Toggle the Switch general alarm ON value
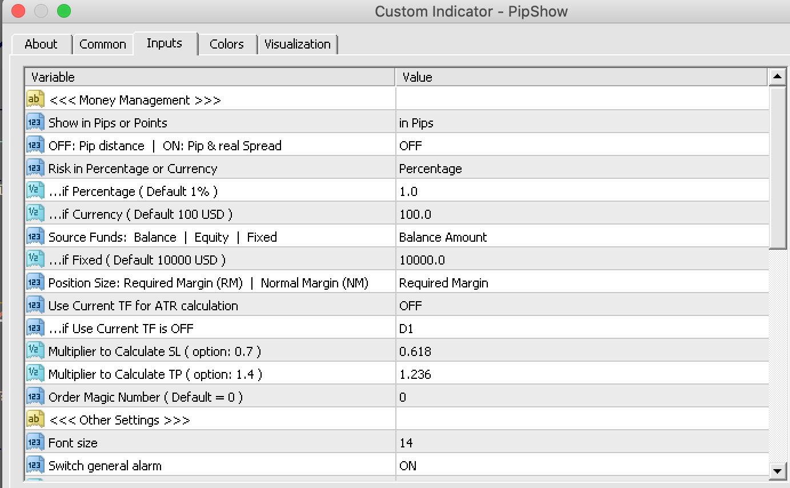790x488 pixels. pos(408,466)
